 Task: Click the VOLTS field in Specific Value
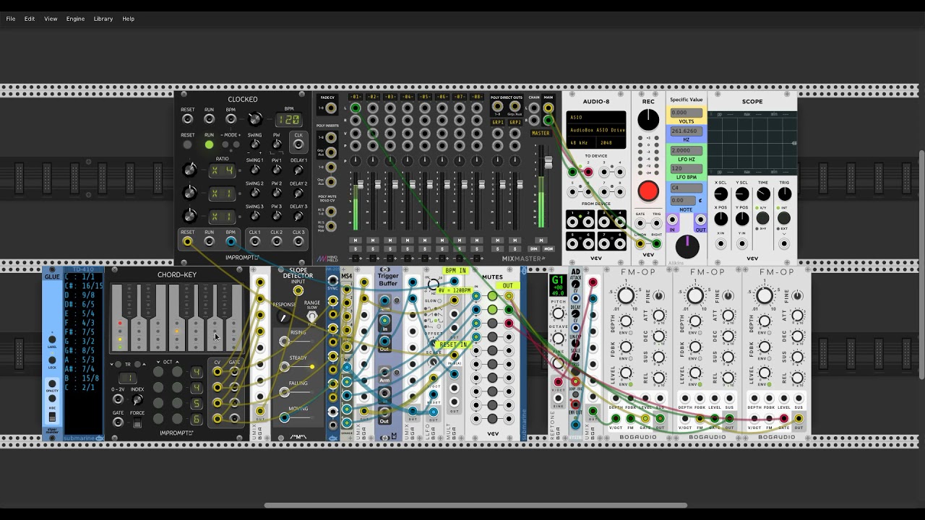[x=686, y=113]
